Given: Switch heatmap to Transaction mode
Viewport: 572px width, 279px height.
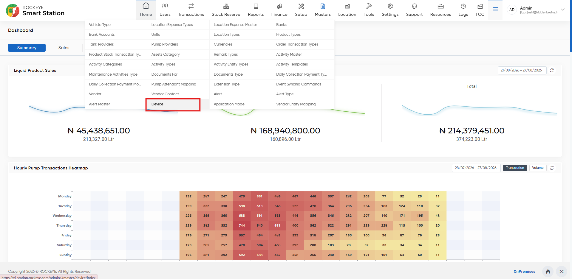Looking at the screenshot, I should point(515,168).
